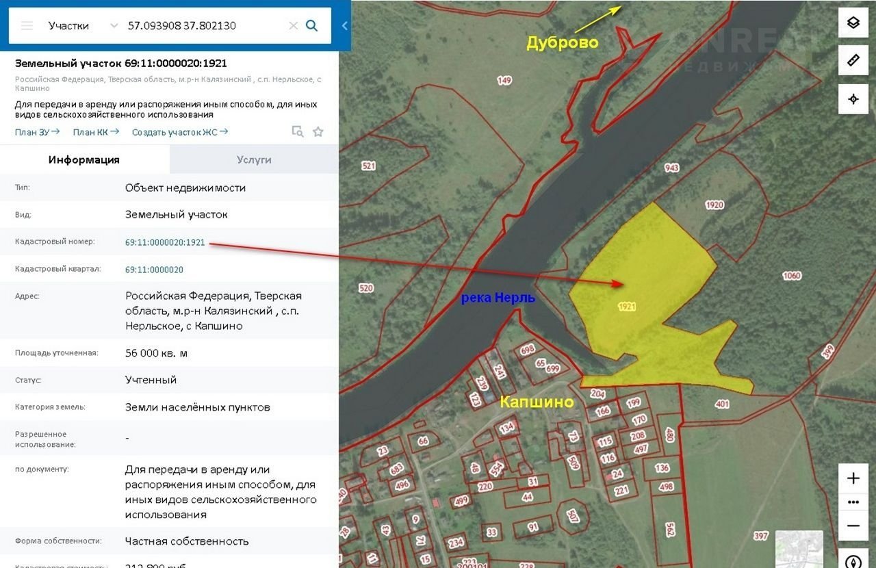Viewport: 876px width, 568px height.
Task: Open more zoom options (three dots)
Action: point(853,502)
